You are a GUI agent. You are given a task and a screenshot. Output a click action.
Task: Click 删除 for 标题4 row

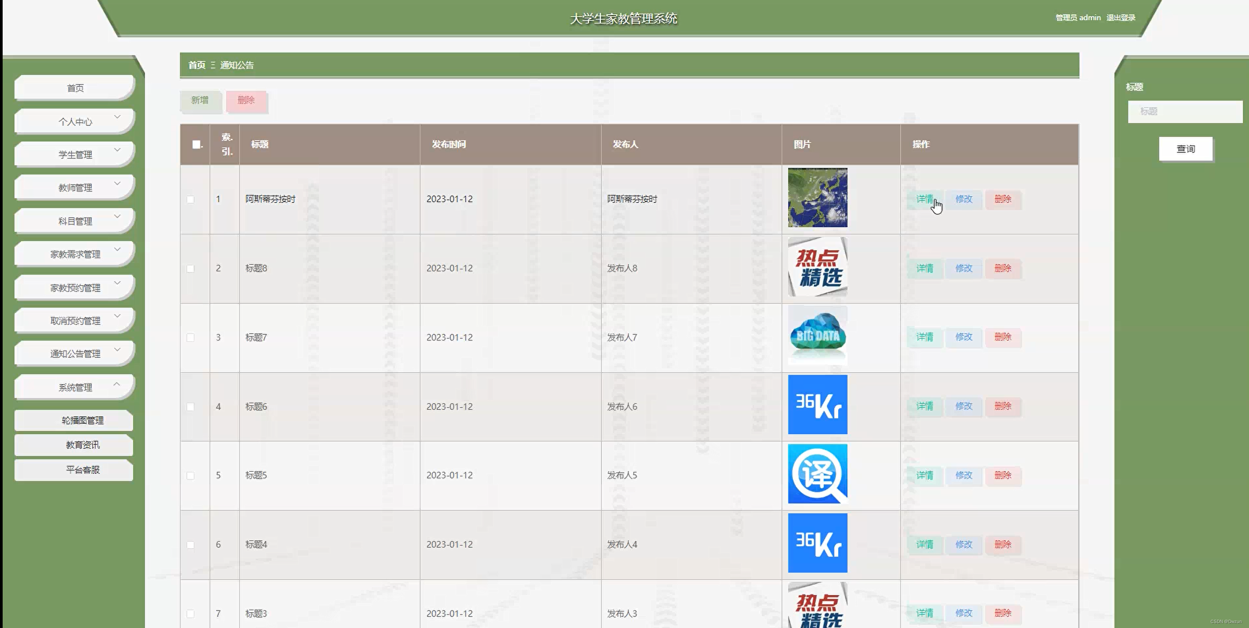pyautogui.click(x=1003, y=545)
